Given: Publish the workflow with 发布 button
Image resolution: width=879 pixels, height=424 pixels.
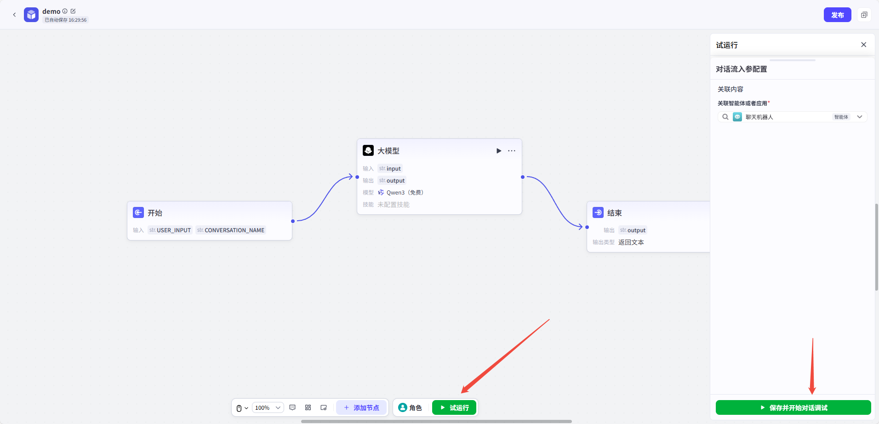Looking at the screenshot, I should (837, 15).
